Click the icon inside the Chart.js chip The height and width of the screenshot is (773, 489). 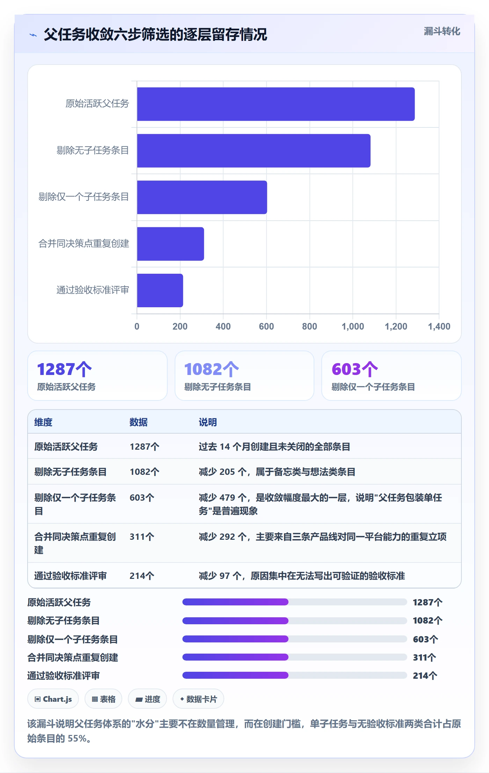coord(37,699)
